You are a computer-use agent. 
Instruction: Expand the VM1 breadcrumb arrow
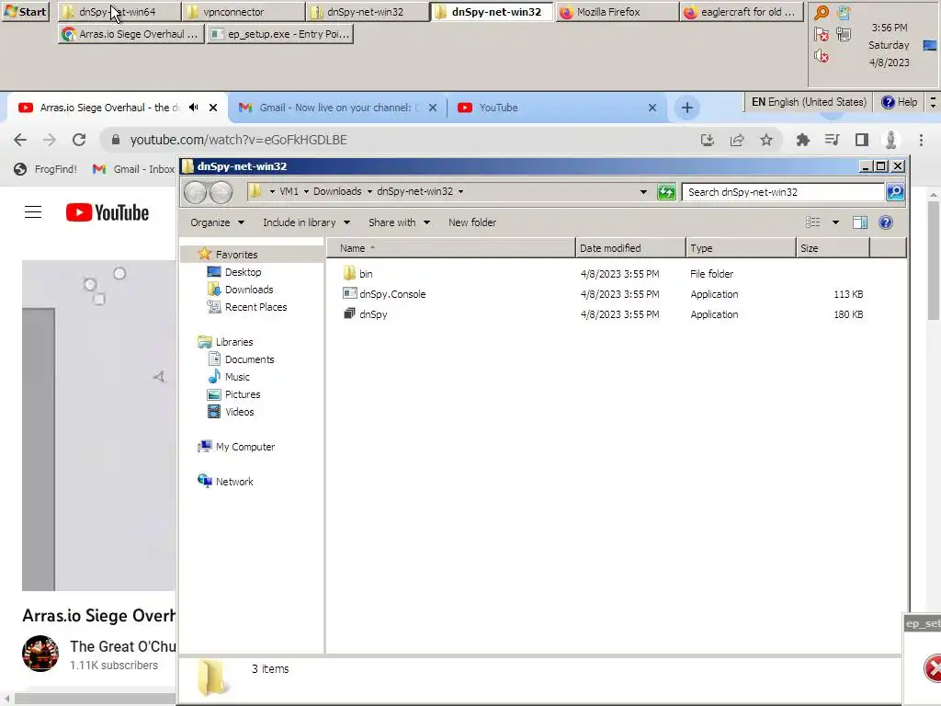306,191
